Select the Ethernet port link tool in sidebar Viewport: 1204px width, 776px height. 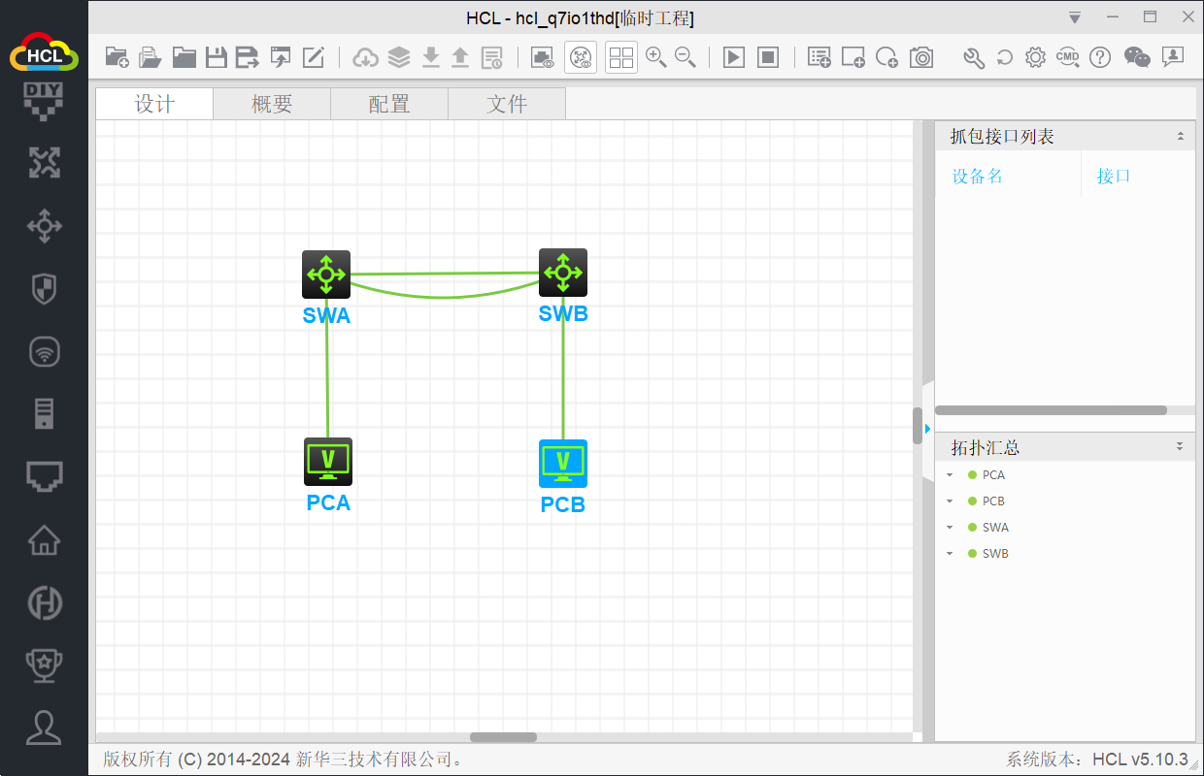[44, 476]
